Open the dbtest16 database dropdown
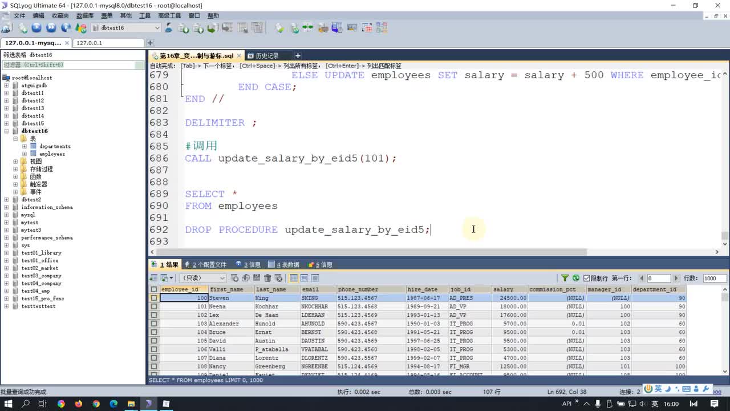 click(x=157, y=28)
